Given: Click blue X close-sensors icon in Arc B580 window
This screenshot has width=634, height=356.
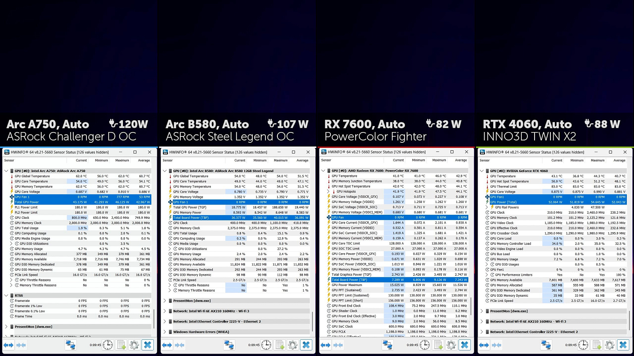Looking at the screenshot, I should [306, 345].
